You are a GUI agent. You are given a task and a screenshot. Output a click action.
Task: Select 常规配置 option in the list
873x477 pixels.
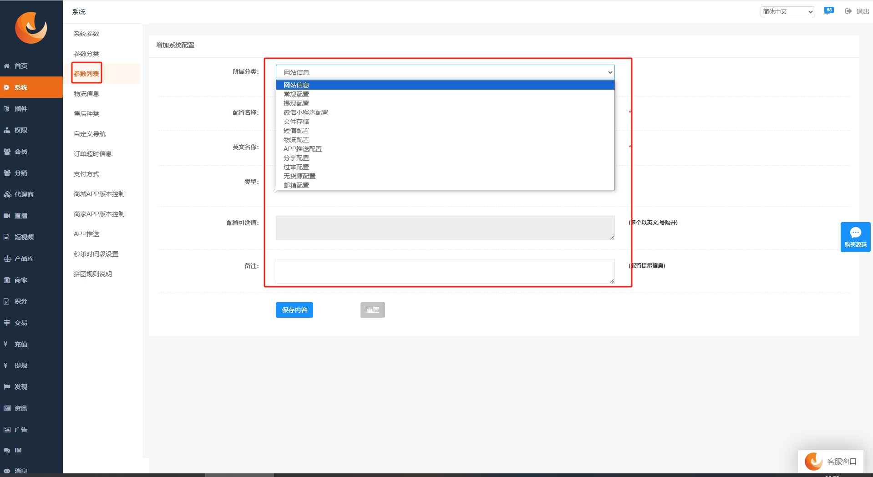click(445, 94)
